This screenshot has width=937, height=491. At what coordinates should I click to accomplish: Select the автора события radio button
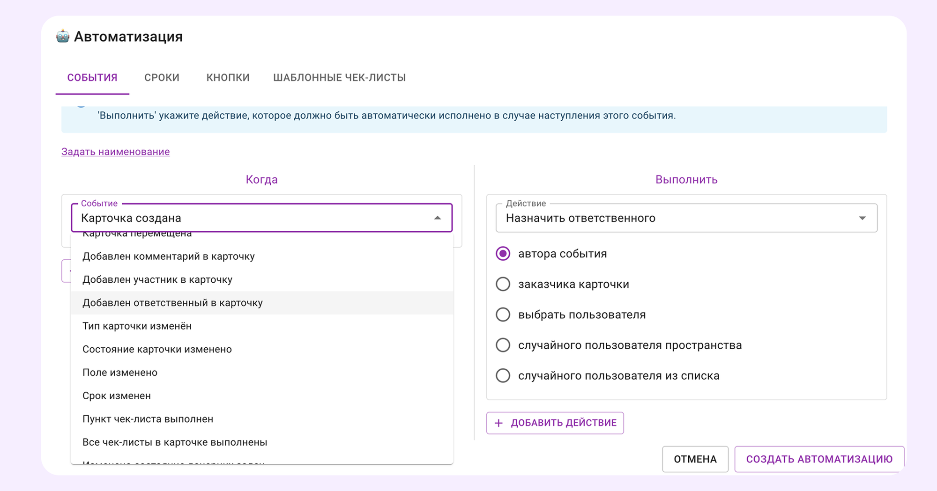pos(503,253)
